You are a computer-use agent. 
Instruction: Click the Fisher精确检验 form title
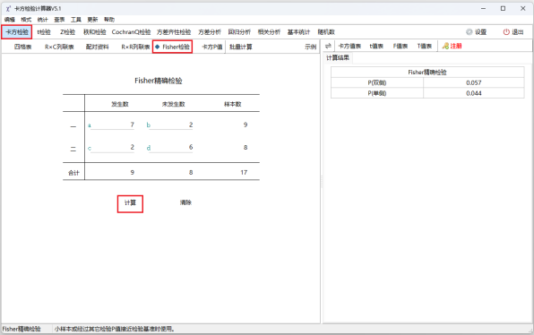pyautogui.click(x=159, y=81)
